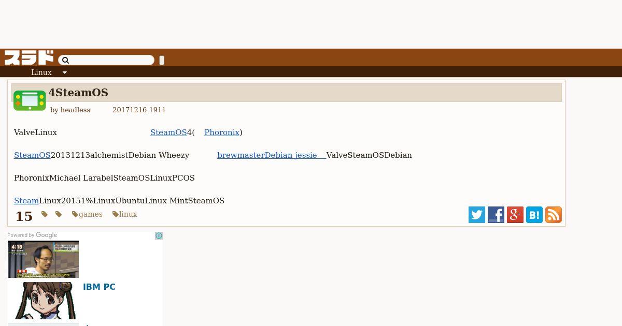Open the IBM PC ad link
Screen dimensions: 622x326
point(99,287)
